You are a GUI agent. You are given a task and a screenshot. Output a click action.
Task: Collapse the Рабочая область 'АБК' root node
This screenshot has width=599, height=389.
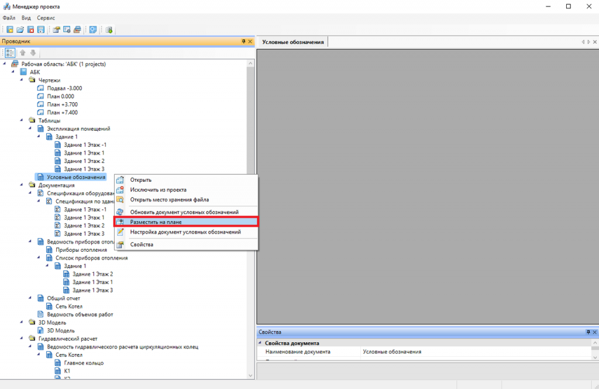[5, 64]
